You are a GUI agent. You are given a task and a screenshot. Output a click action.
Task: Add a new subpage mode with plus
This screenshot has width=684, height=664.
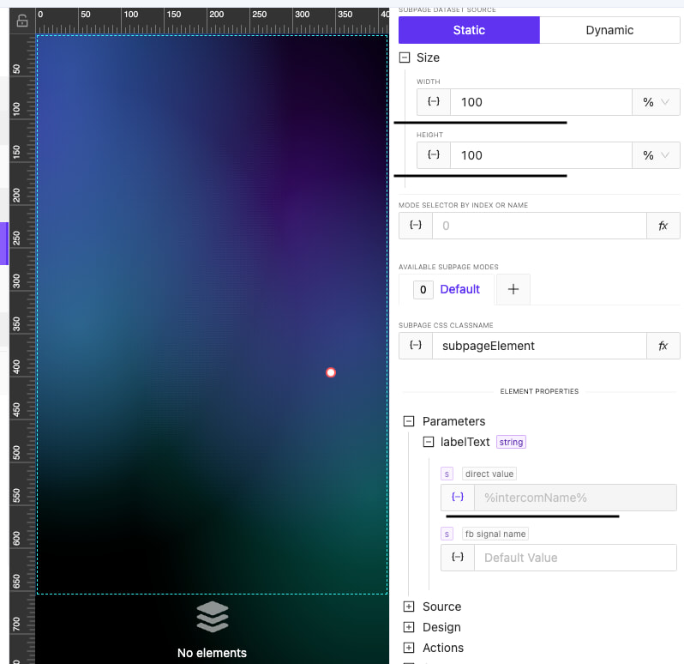coord(513,289)
